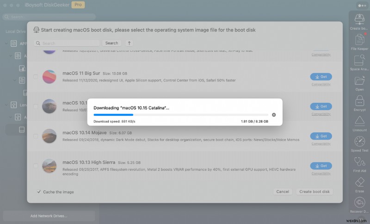
Task: Click the Pro badge in title bar
Action: [x=78, y=5]
